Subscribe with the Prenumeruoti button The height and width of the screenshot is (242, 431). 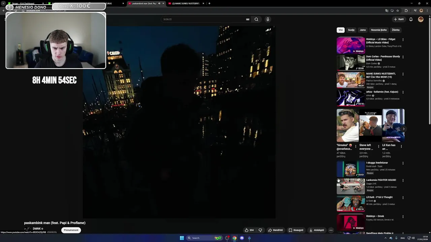pyautogui.click(x=71, y=230)
